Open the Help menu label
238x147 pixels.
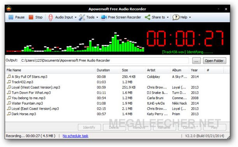click(184, 17)
